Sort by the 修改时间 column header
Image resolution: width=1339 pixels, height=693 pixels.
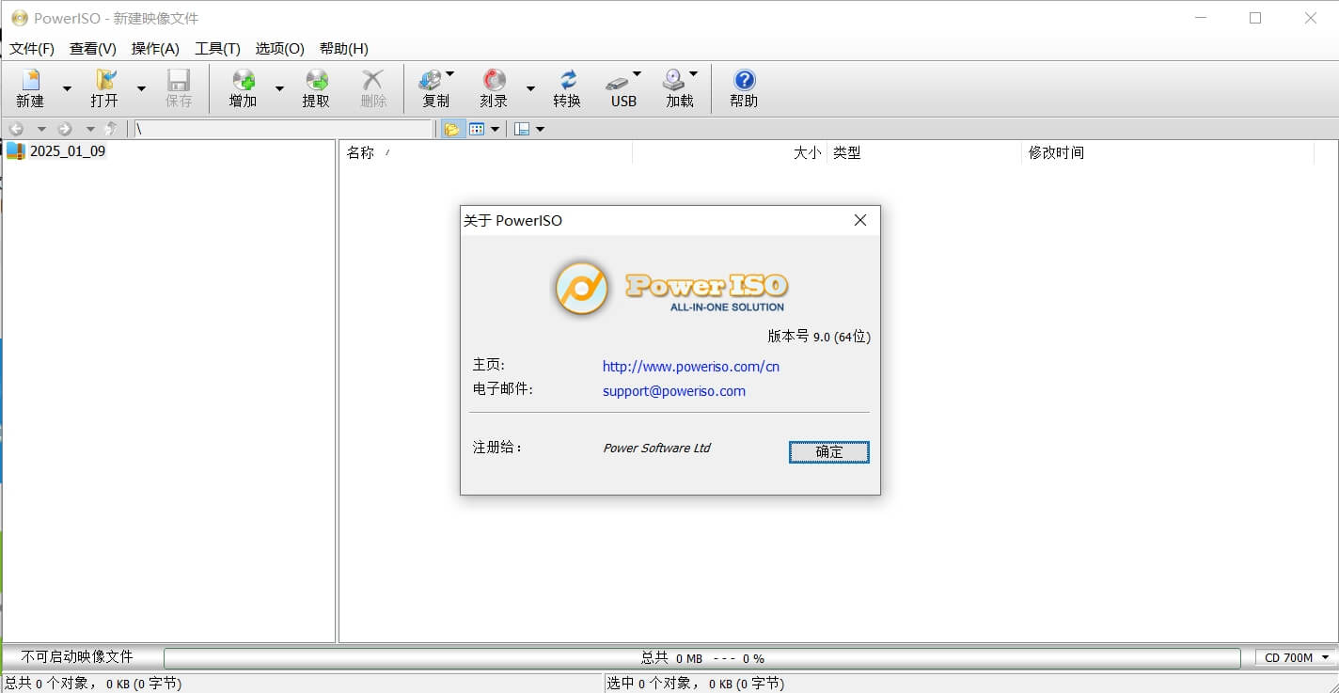pyautogui.click(x=1167, y=152)
